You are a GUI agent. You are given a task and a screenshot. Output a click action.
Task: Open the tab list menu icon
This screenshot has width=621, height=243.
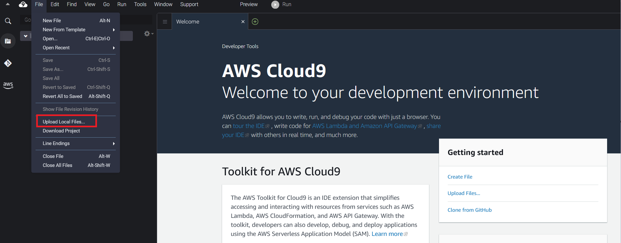pos(165,22)
